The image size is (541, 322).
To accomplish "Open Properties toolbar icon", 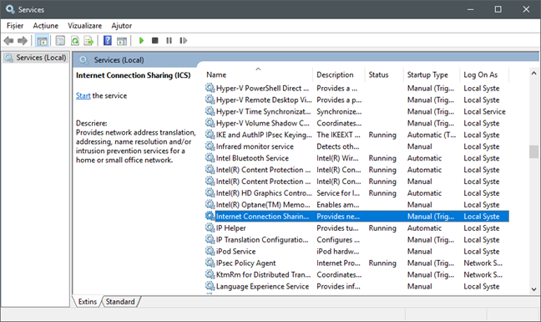I will (x=60, y=41).
